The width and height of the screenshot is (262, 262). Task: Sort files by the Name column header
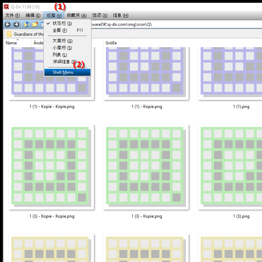[12, 43]
